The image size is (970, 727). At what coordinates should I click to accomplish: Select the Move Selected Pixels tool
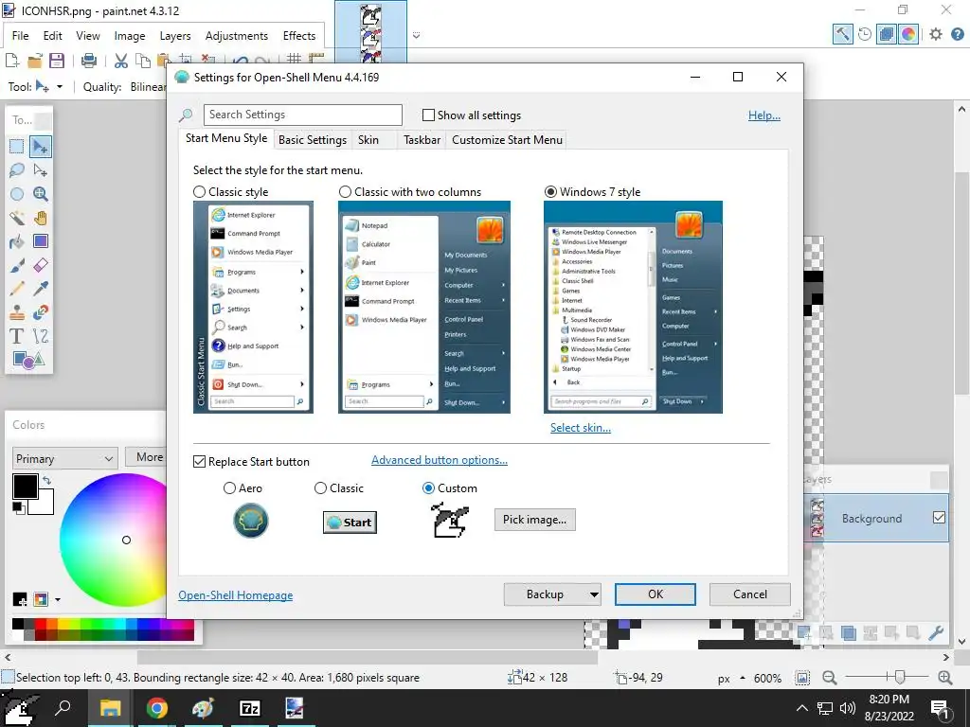tap(40, 147)
